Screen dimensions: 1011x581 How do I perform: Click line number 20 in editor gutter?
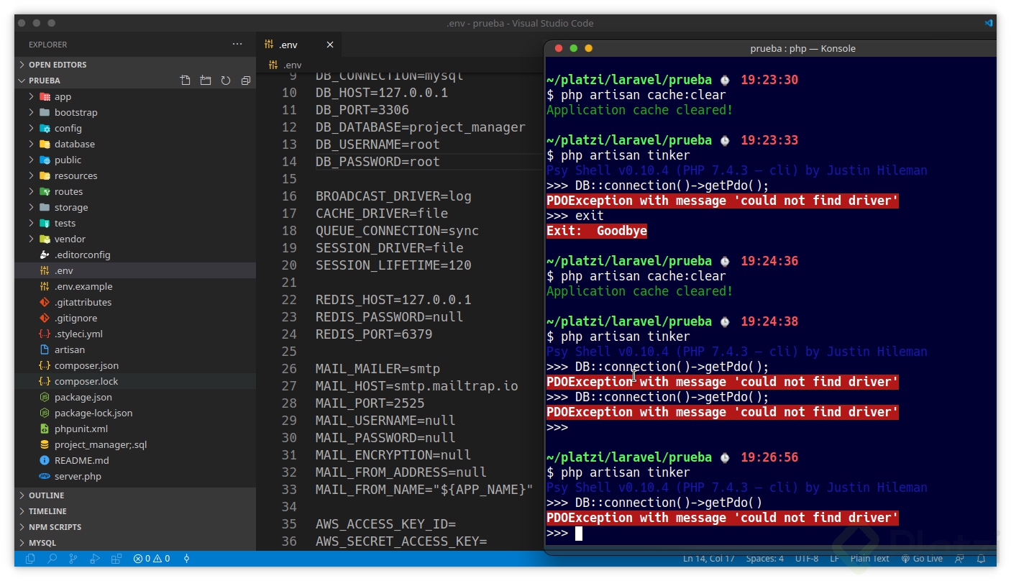(x=289, y=265)
